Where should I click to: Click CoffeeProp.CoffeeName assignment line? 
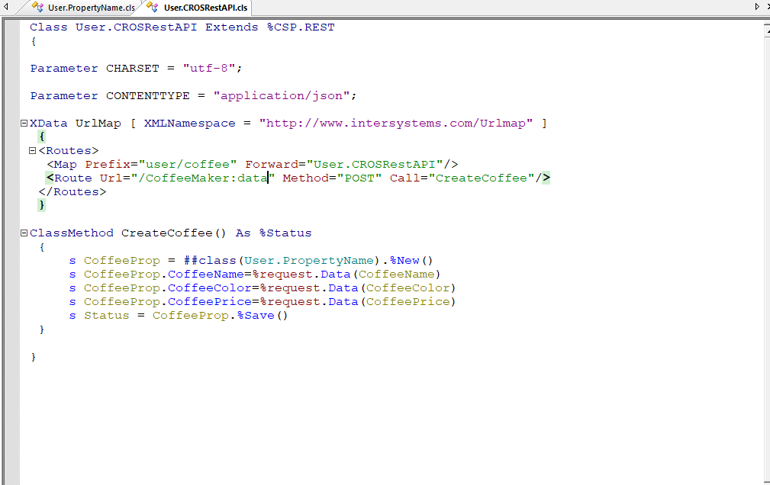pos(255,275)
